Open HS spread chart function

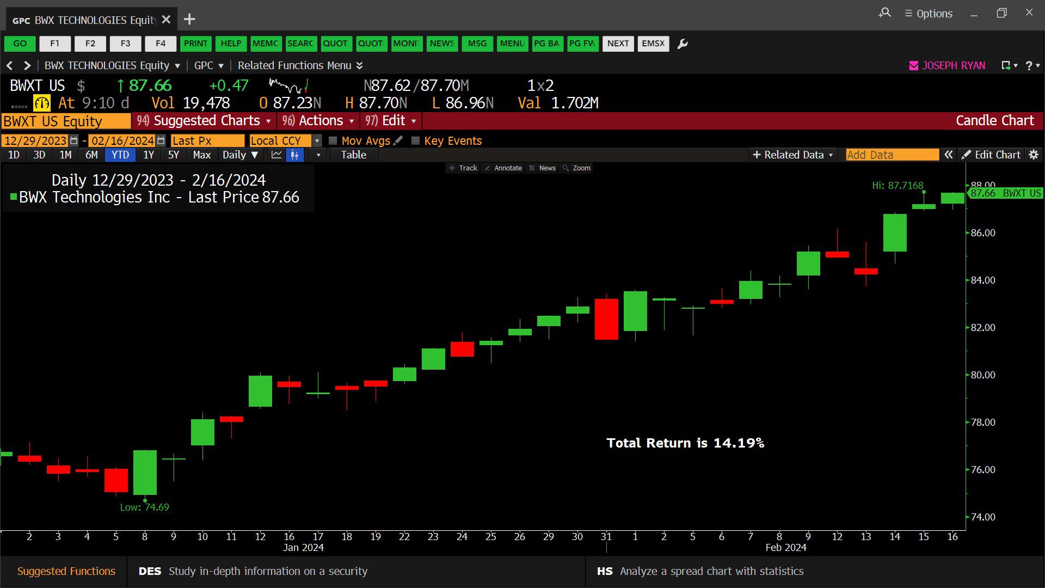pyautogui.click(x=700, y=571)
